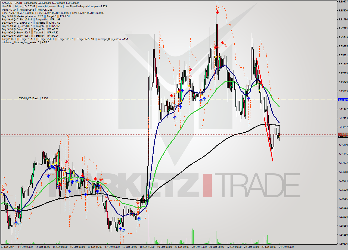Viewport: 348px width, 250px height.
Task: Click the 4.9115 price axis label
Action: click(343, 154)
